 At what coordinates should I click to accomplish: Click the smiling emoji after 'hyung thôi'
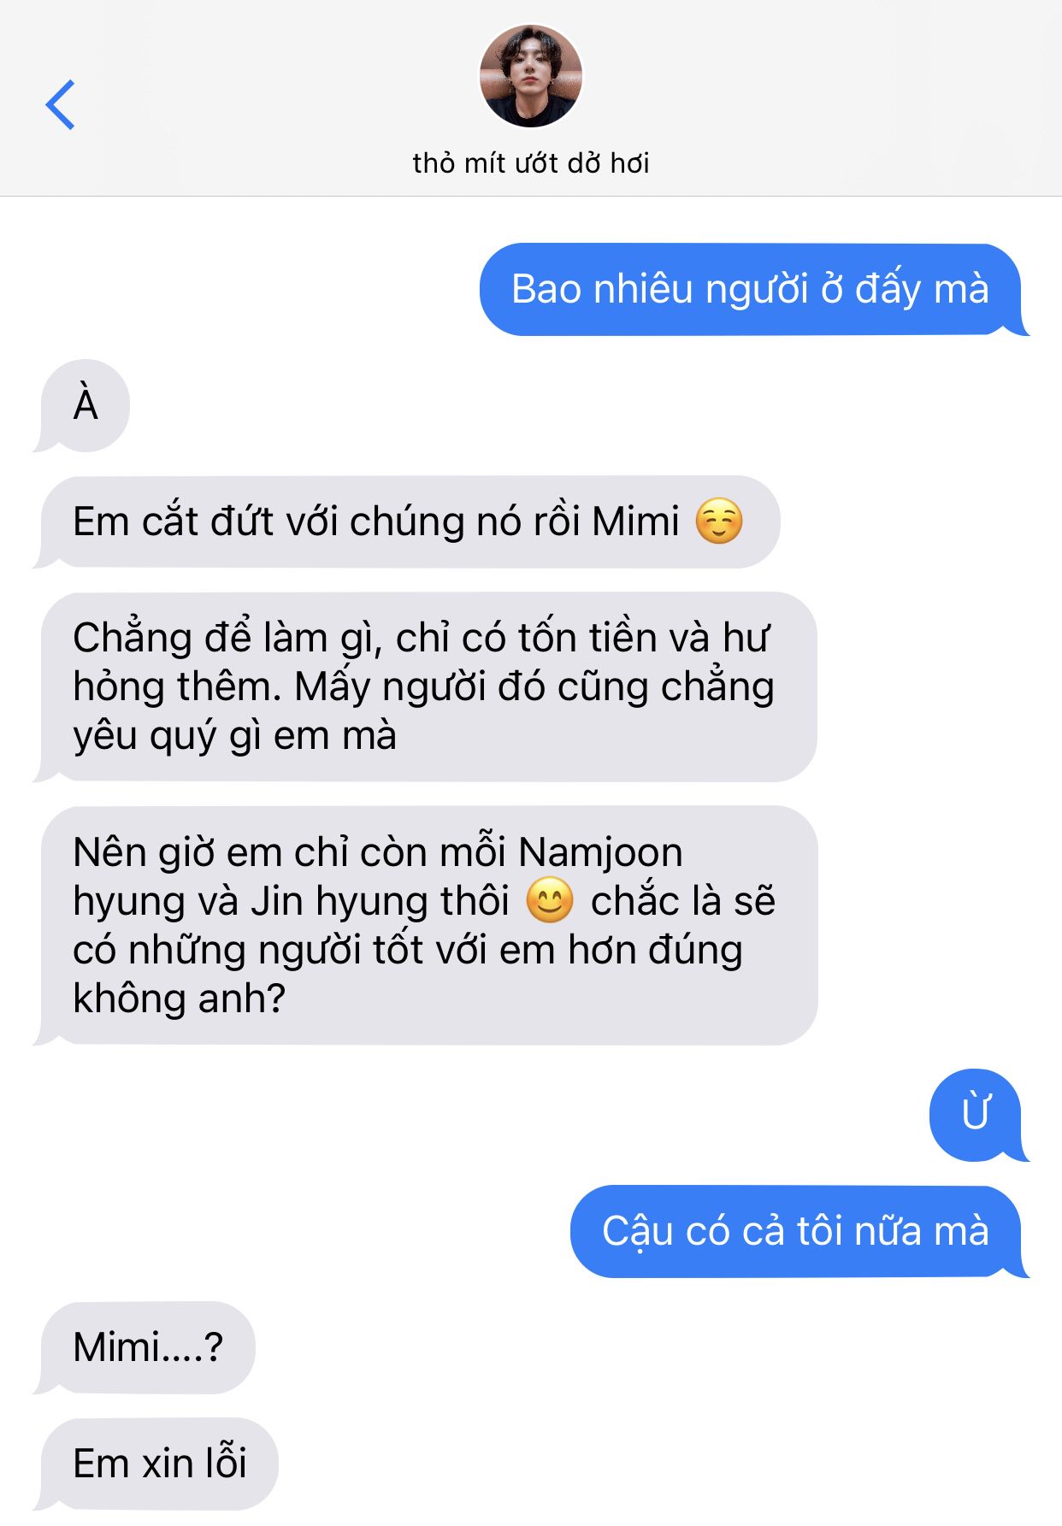coord(549,901)
